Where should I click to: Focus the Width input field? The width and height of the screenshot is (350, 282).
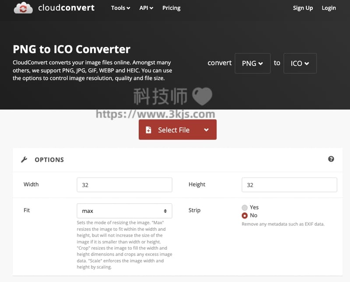click(124, 185)
